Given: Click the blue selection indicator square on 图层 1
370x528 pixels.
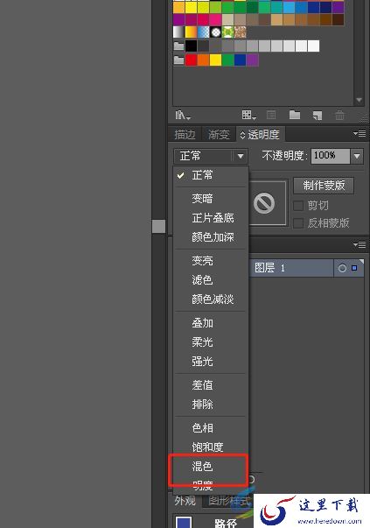Looking at the screenshot, I should (354, 268).
